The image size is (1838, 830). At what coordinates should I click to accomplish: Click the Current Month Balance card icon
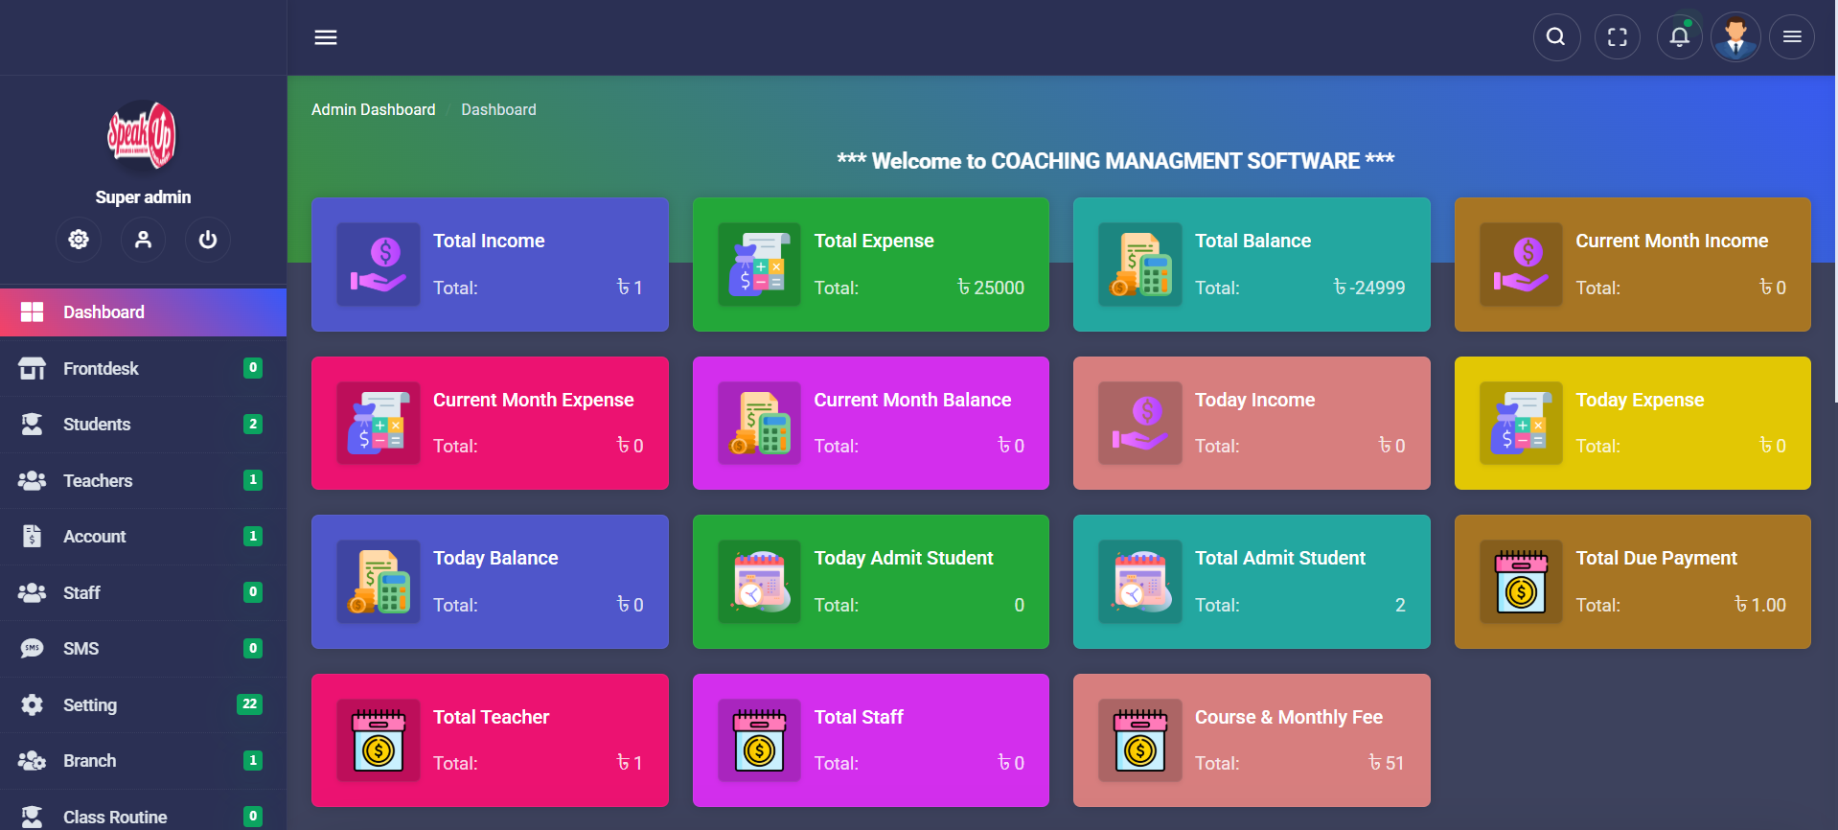759,423
